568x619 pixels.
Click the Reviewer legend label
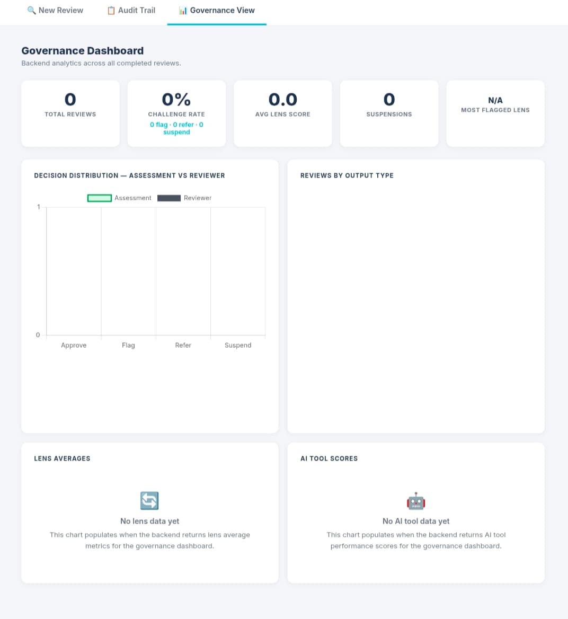197,198
